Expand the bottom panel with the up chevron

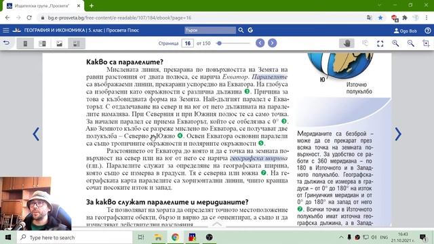coord(217,224)
